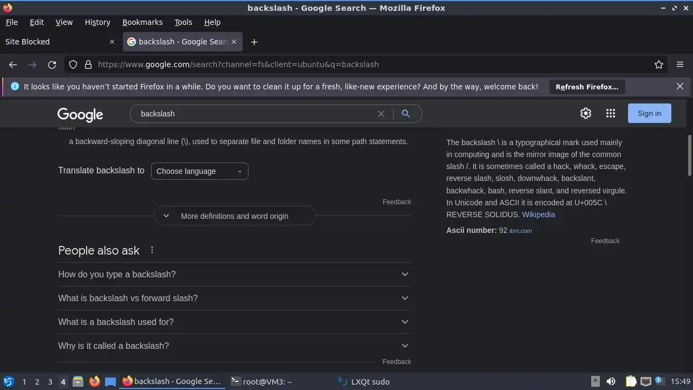Launch Firefox from taskbar quick launch
693x390 pixels.
coord(94,381)
